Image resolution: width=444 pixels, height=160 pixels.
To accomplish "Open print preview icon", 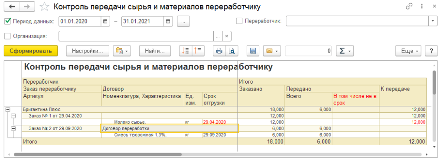I will point(232,51).
